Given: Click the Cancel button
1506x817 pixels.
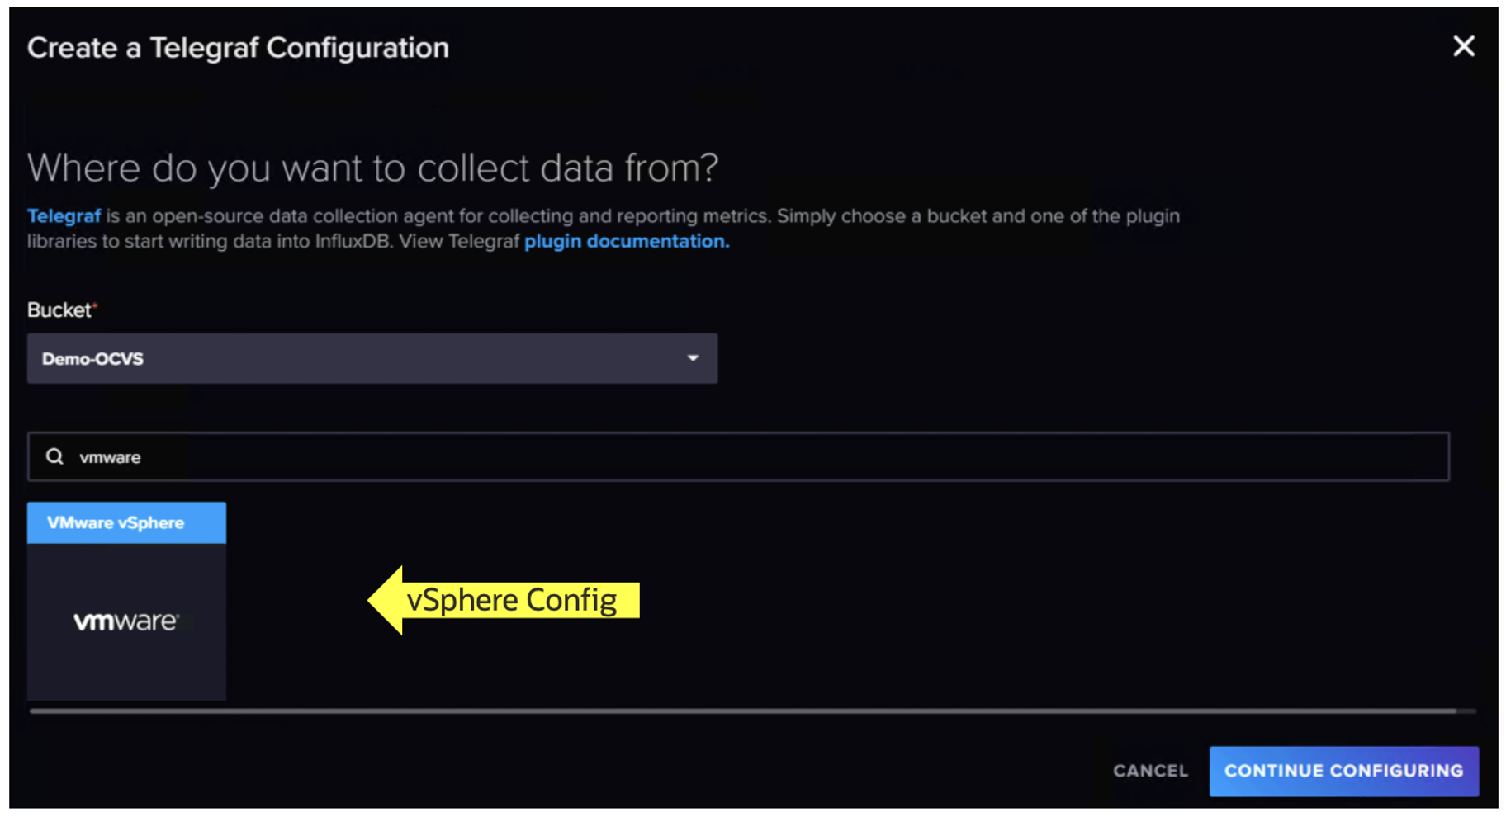Looking at the screenshot, I should click(x=1150, y=771).
